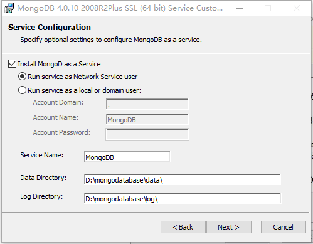The image size is (313, 244).
Task: Click the grayed-out maximize window button
Action: (268, 8)
